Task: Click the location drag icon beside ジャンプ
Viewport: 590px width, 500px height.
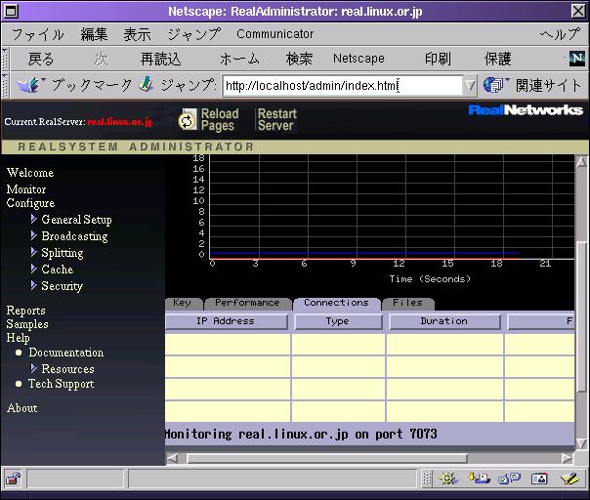Action: click(146, 85)
